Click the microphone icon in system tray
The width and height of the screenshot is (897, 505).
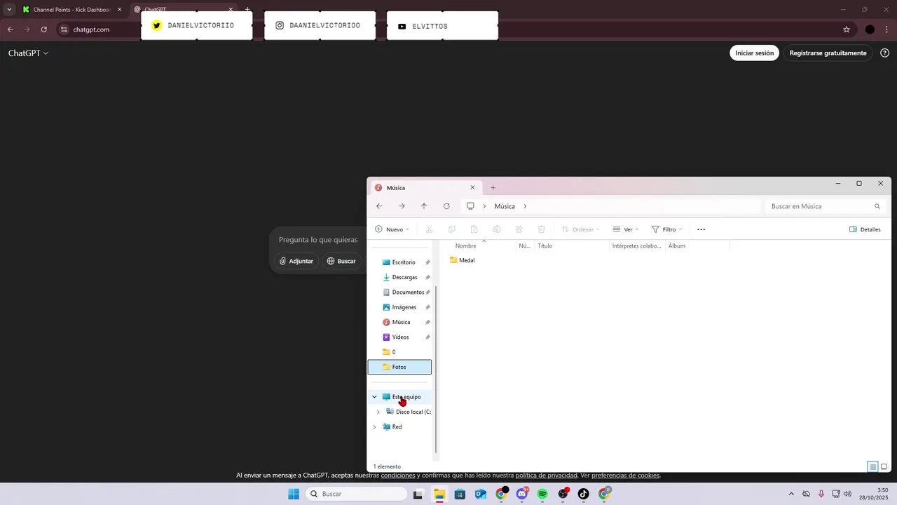(821, 494)
